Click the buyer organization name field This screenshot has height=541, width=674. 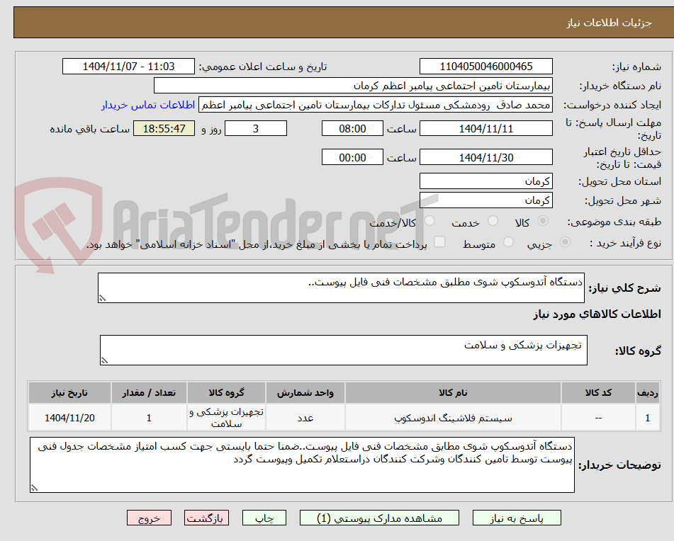click(x=353, y=86)
